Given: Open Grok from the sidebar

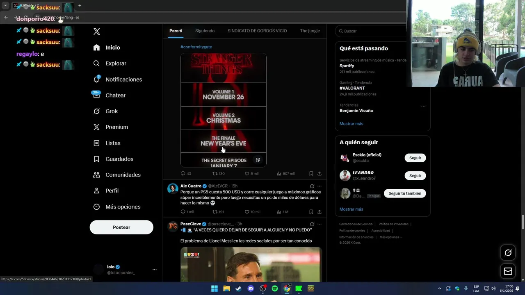Looking at the screenshot, I should [x=105, y=111].
